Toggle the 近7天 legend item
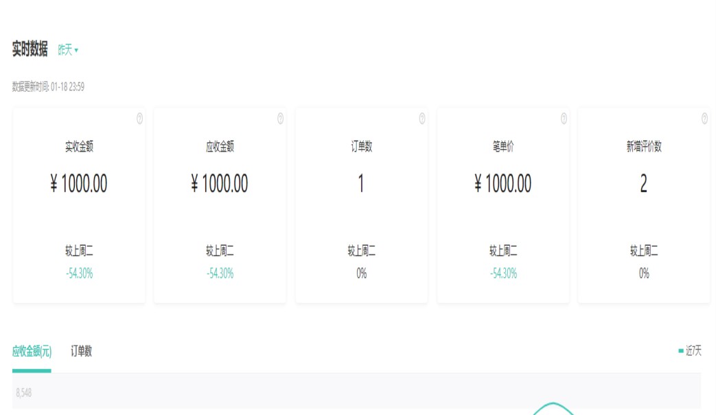 point(693,351)
